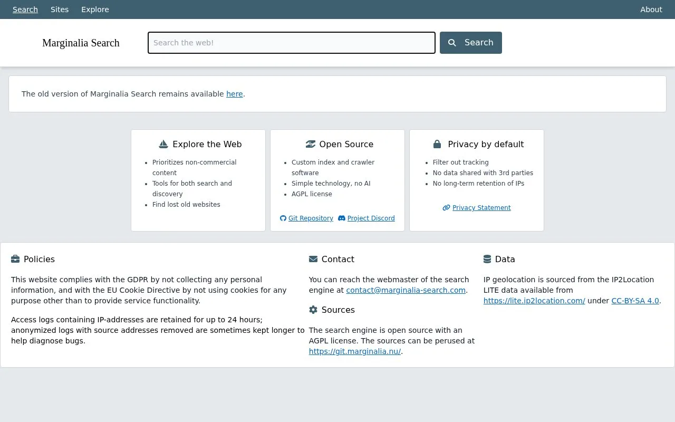The width and height of the screenshot is (675, 422).
Task: Open the About page
Action: click(x=651, y=9)
